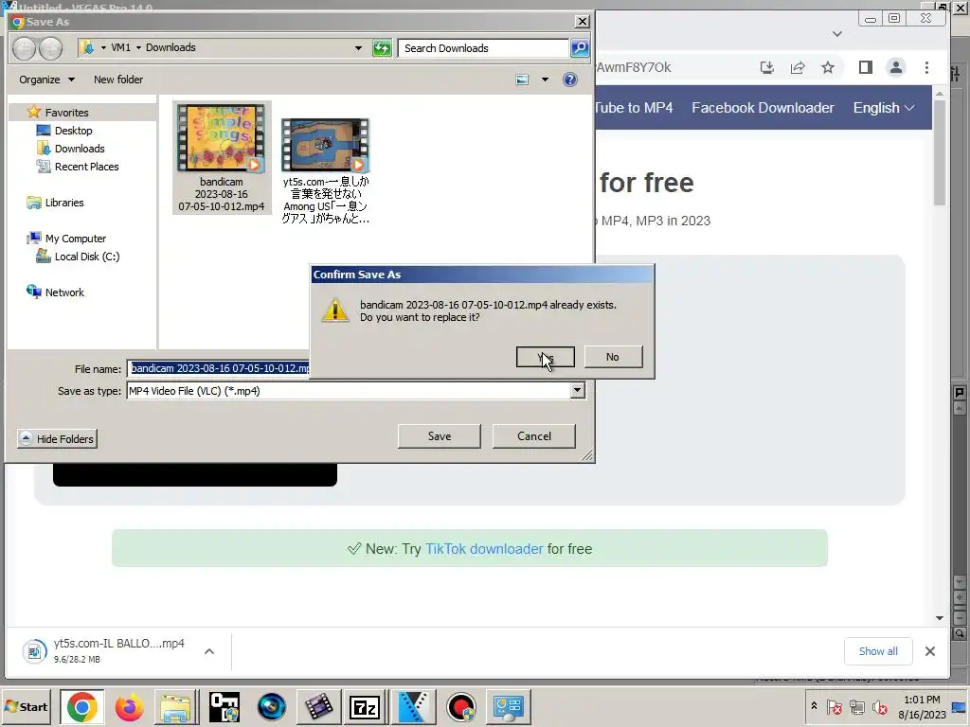Open the Chrome profile icon
The height and width of the screenshot is (727, 970).
tap(896, 67)
